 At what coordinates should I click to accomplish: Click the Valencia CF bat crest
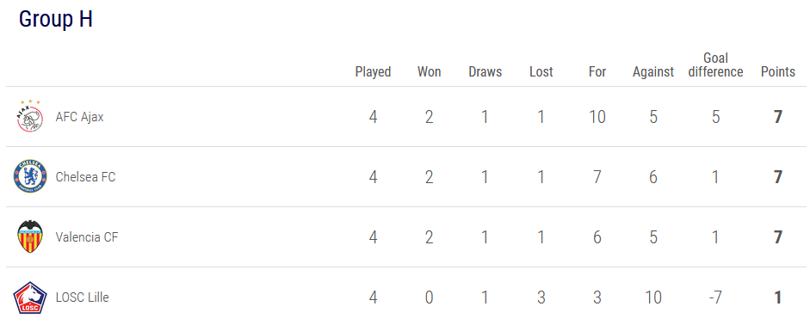tap(30, 236)
